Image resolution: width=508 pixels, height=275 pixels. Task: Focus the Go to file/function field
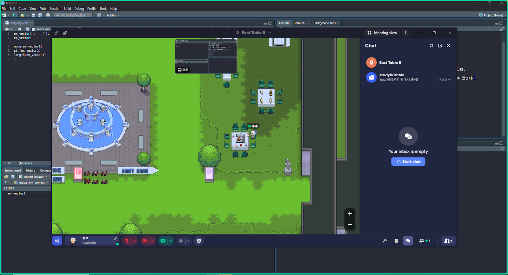point(73,15)
